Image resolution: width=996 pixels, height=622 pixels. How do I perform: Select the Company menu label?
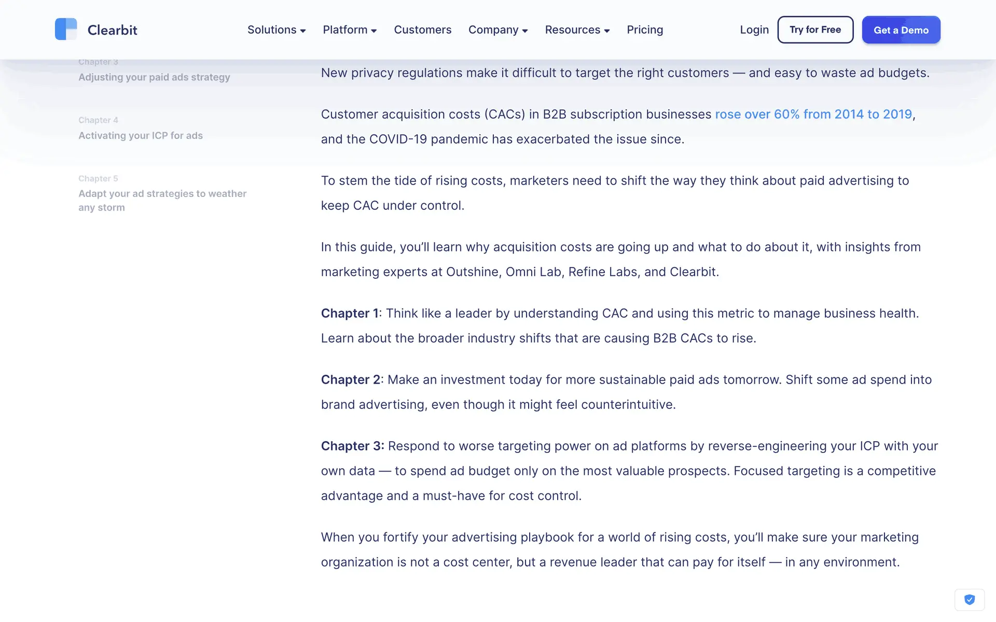tap(493, 30)
